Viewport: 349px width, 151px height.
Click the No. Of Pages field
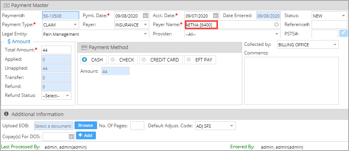[x=137, y=125]
